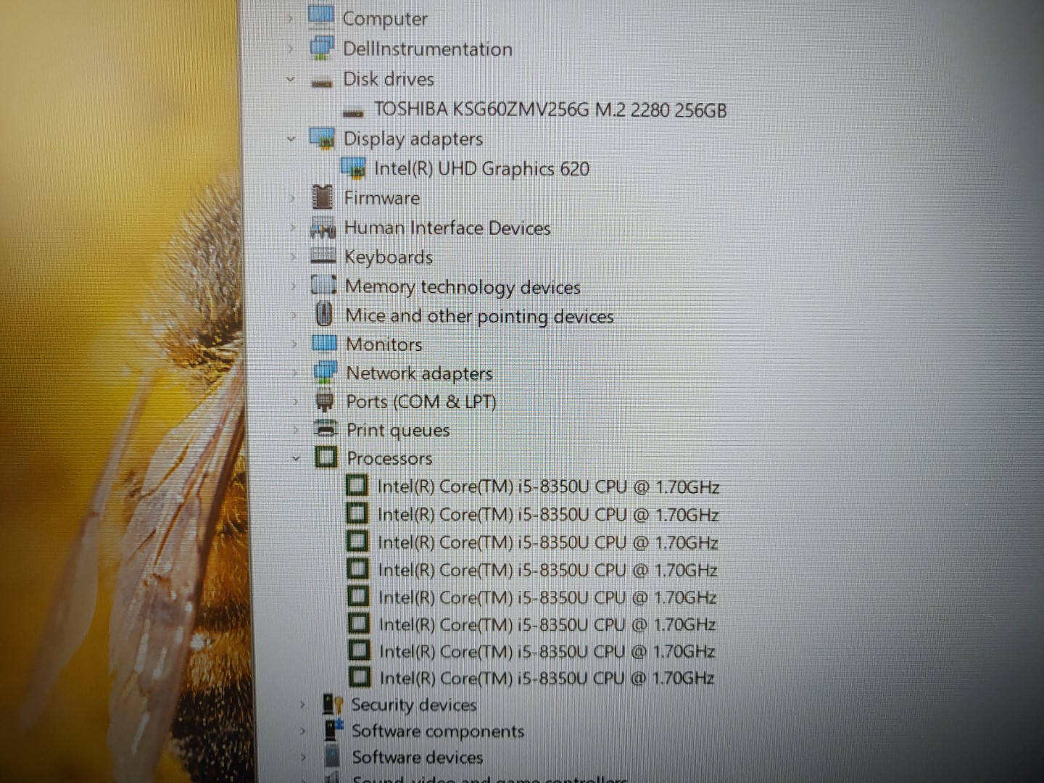Screen dimensions: 1044x783
Task: Expand the Computer node arrow
Action: coord(290,18)
